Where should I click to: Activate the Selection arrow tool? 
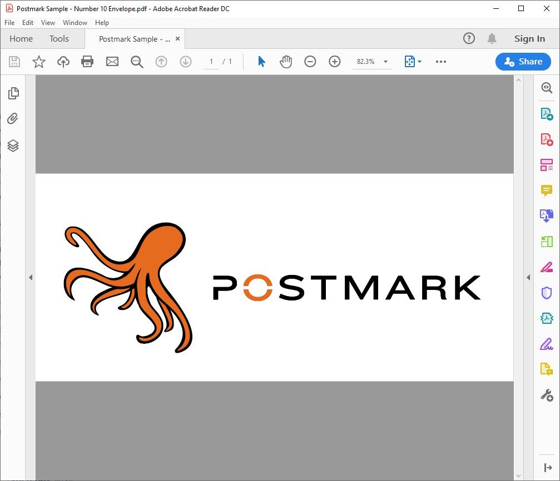tap(261, 62)
